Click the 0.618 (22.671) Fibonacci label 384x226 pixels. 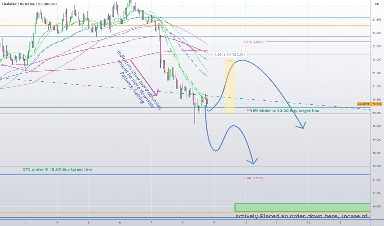254,42
